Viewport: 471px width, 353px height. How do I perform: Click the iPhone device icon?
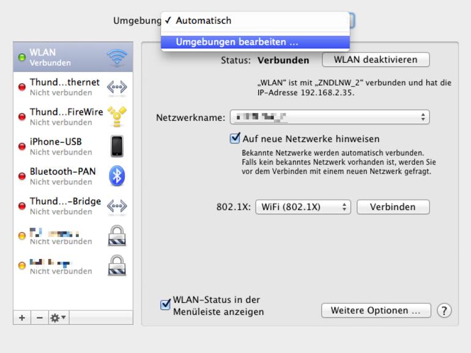coord(117,146)
